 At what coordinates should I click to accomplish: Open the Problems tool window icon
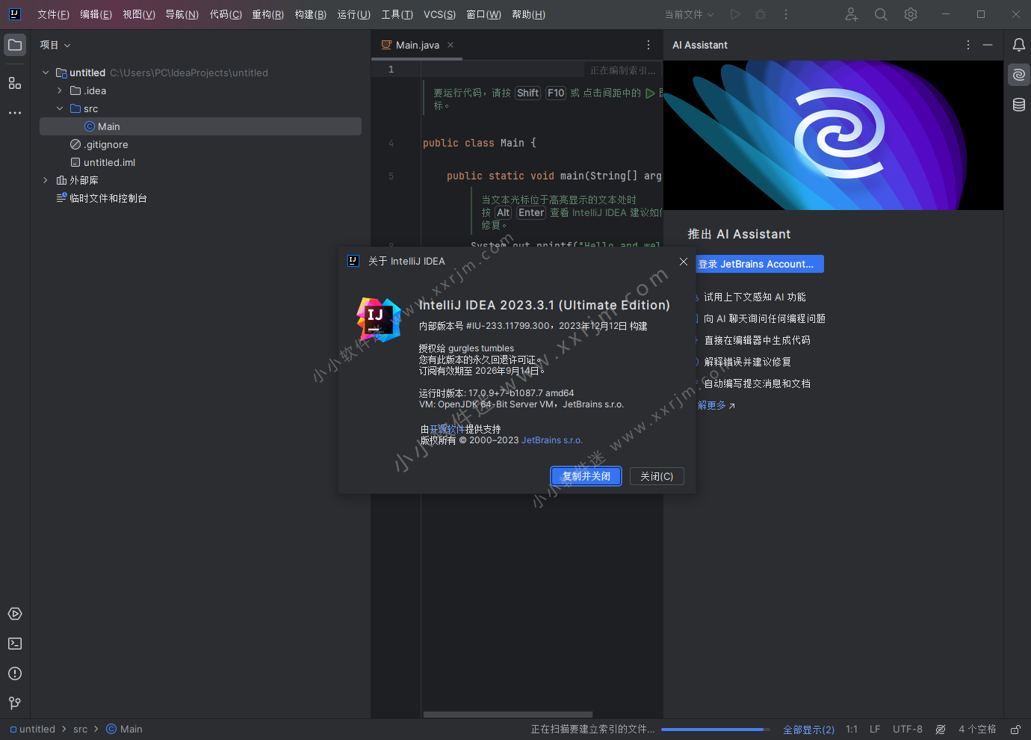[15, 673]
